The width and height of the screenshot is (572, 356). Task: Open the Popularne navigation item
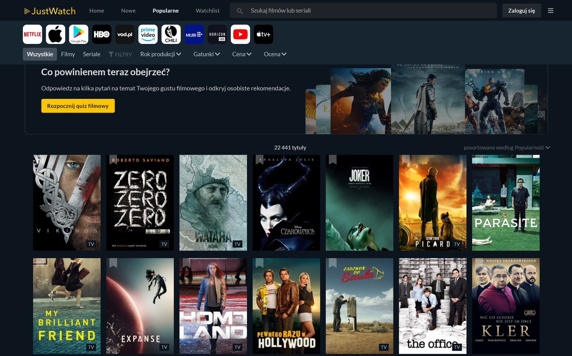(166, 11)
